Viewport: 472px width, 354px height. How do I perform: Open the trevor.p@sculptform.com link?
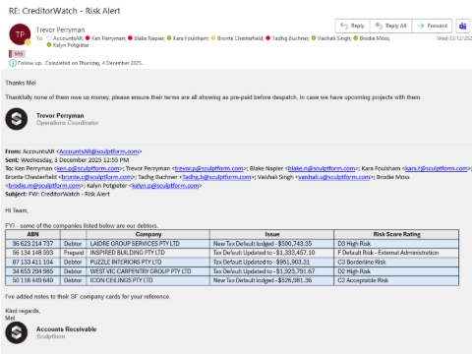point(209,168)
